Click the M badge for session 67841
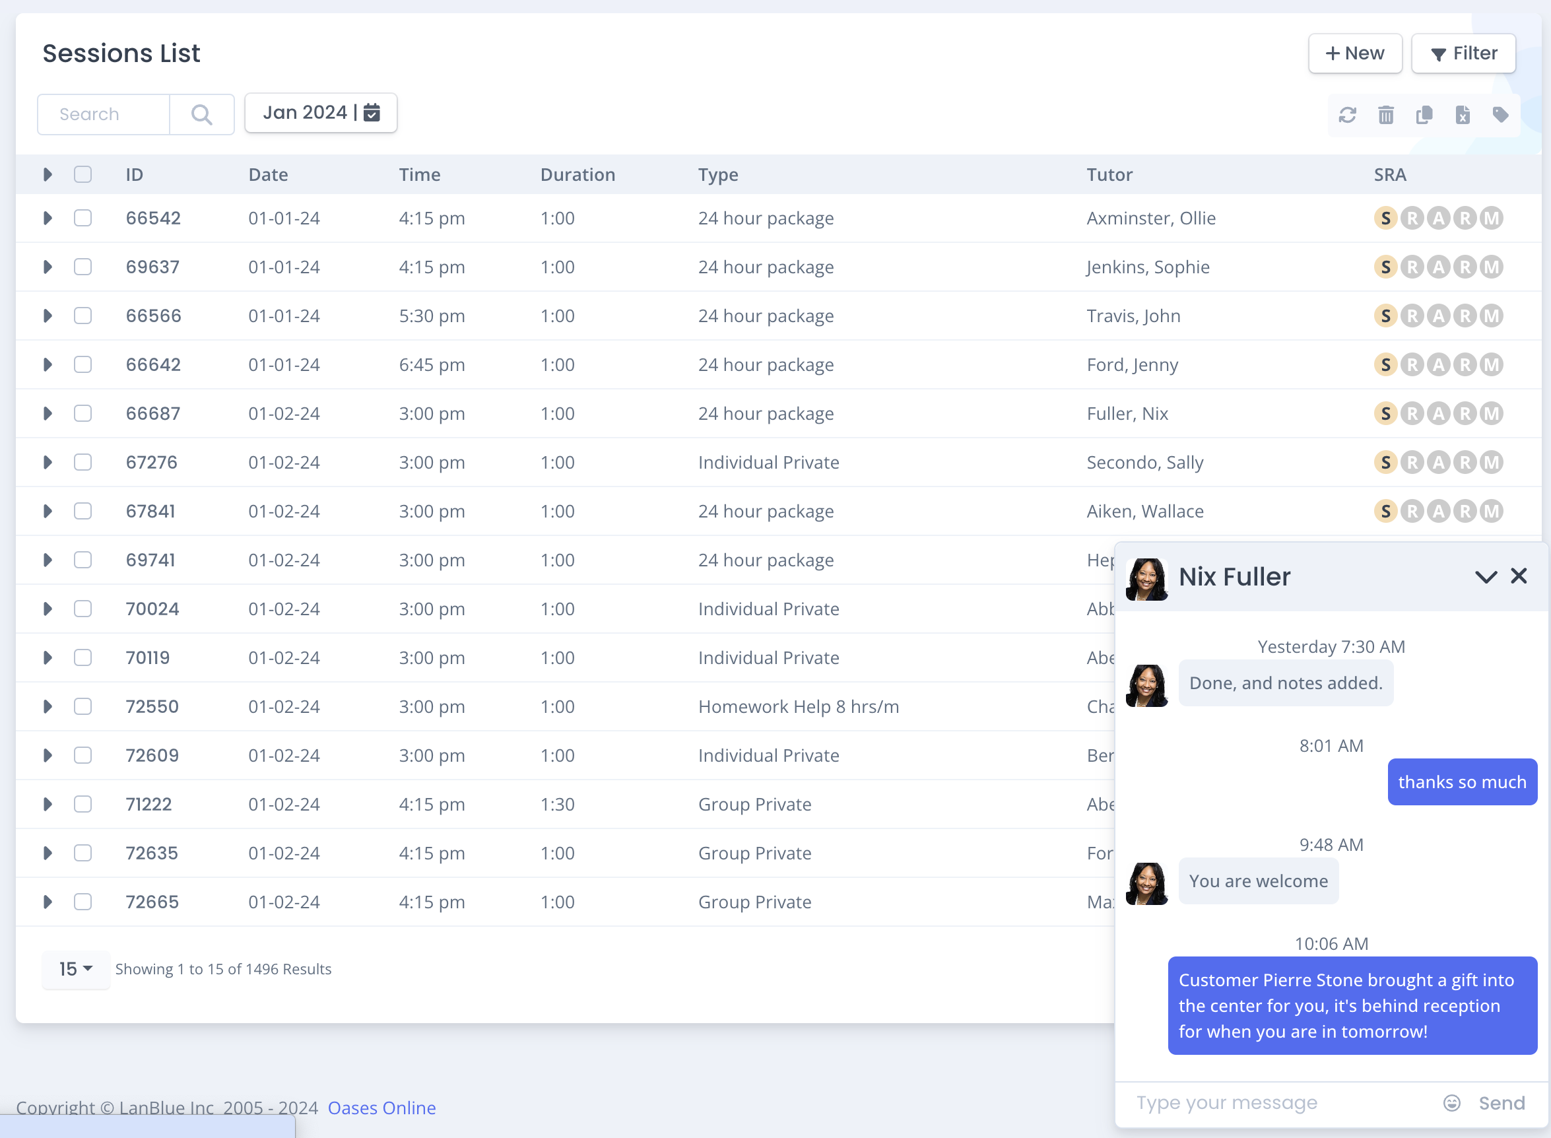This screenshot has width=1551, height=1138. 1491,512
